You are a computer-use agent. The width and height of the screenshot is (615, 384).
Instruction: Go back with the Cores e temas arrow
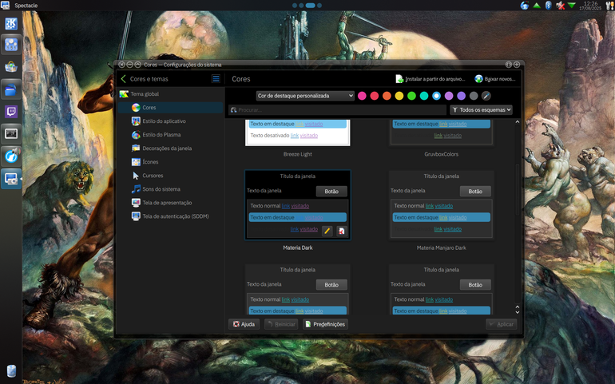124,79
